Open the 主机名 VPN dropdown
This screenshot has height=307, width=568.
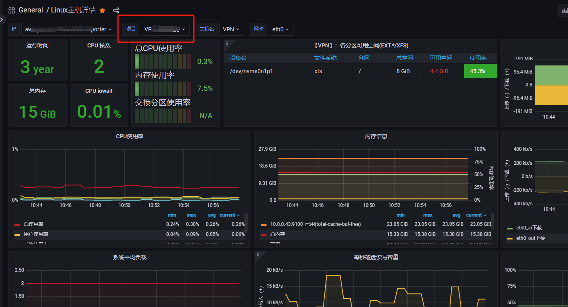(231, 29)
